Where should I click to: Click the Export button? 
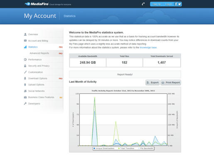(x=153, y=83)
